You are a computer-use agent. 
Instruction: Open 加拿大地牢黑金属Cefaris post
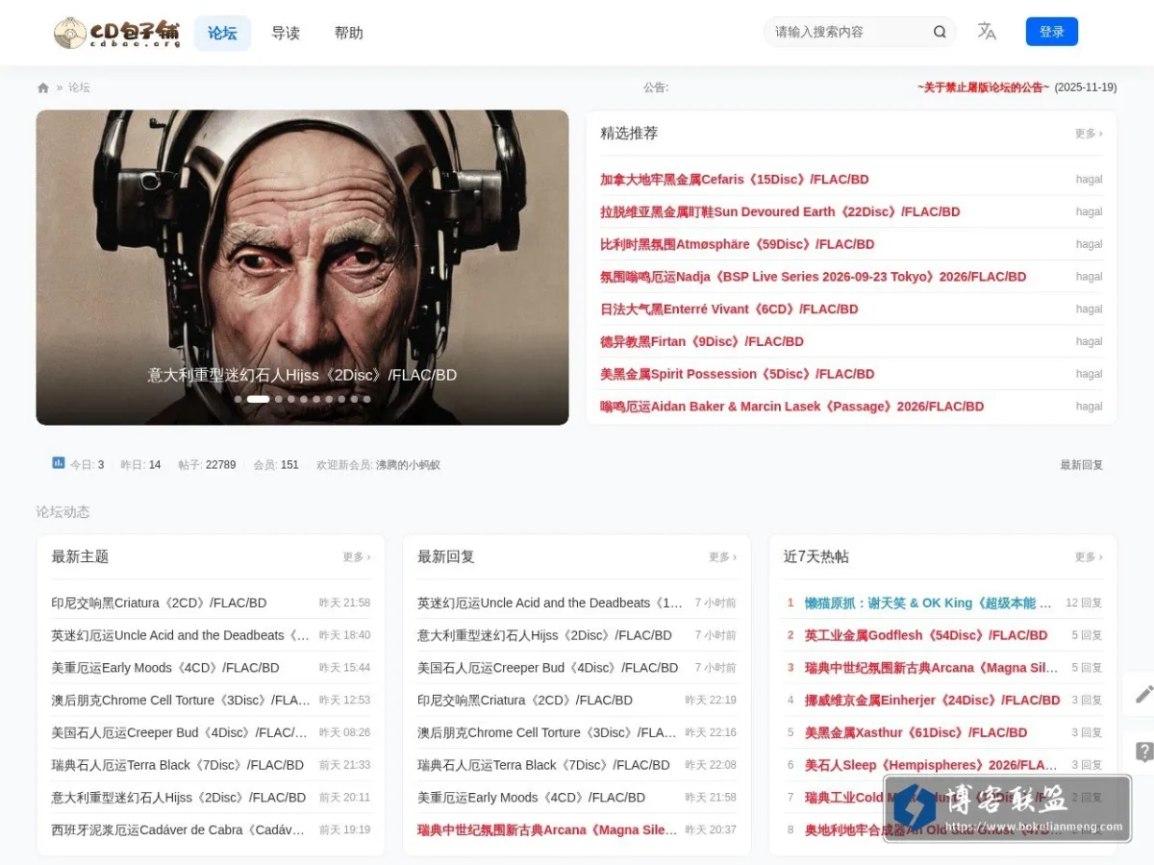pyautogui.click(x=734, y=180)
